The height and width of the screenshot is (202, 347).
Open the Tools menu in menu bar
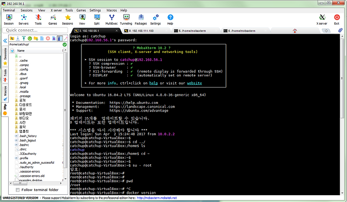point(69,11)
